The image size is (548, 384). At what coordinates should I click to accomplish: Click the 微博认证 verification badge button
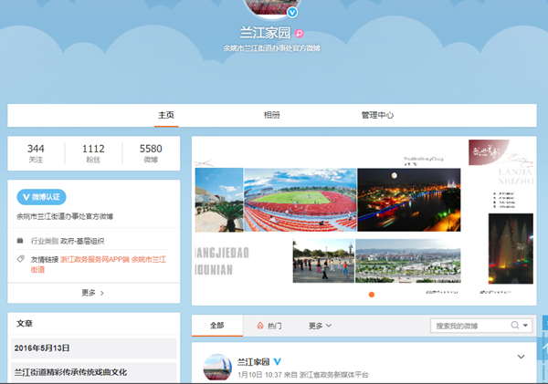tap(41, 197)
